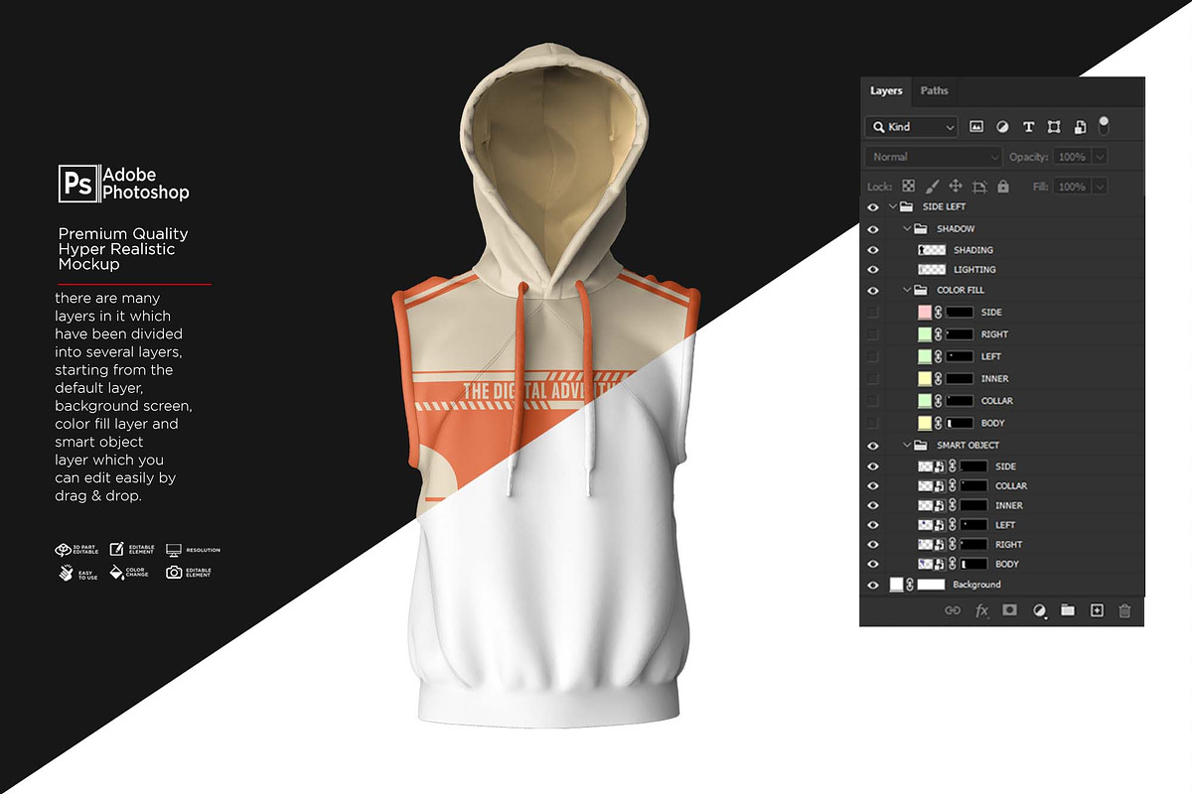The height and width of the screenshot is (794, 1192).
Task: Filter for adjustment layers
Action: click(x=1002, y=127)
